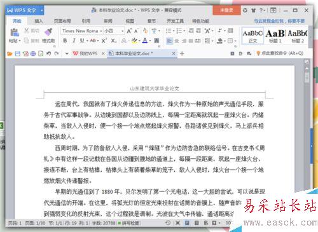Select the Format Painter brush
This screenshot has height=232, width=318.
tap(48, 32)
